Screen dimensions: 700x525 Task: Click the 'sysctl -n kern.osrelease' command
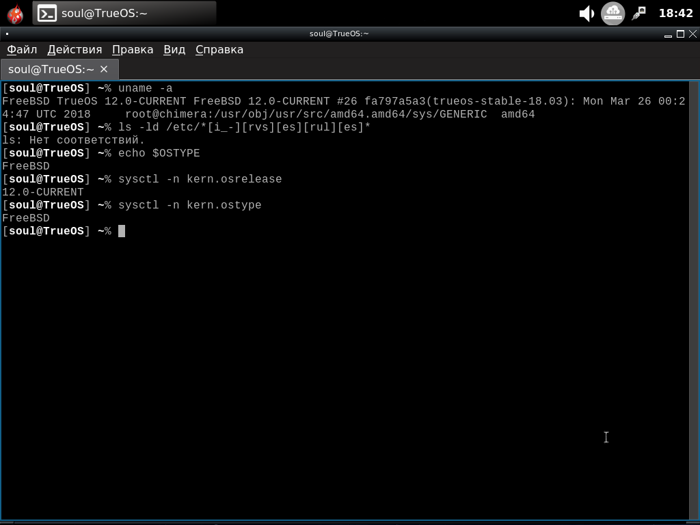[200, 179]
